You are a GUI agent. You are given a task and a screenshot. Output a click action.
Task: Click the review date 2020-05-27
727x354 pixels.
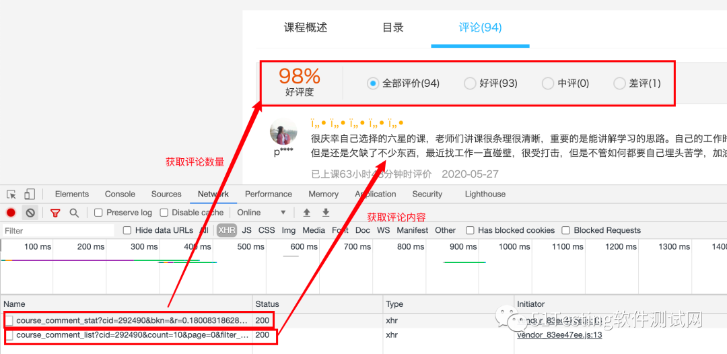[470, 174]
